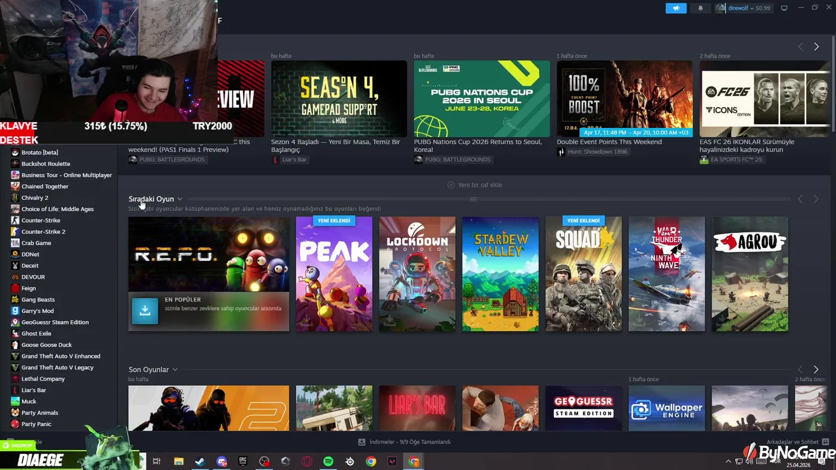Viewport: 836px width, 470px height.
Task: Open the Season 4 Gamepad Support news image
Action: [x=339, y=99]
